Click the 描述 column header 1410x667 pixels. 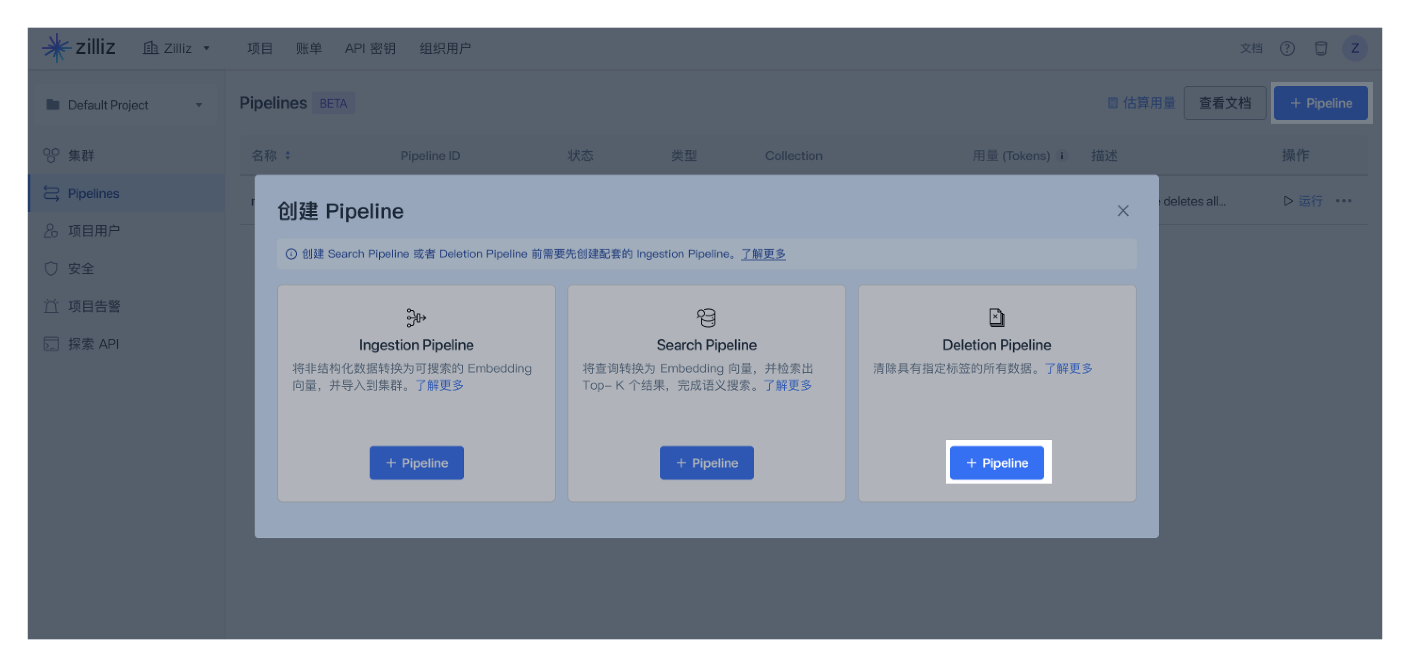(x=1104, y=156)
